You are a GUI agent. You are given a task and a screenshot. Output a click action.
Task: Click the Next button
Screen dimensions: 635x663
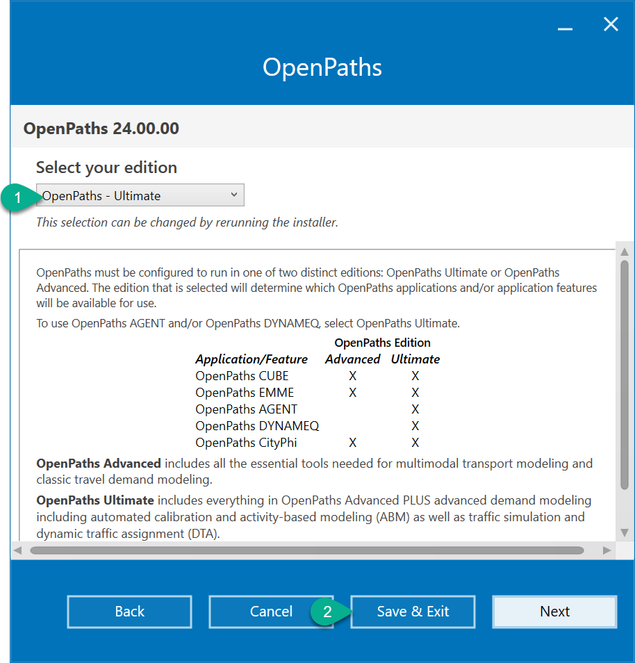[x=554, y=612]
